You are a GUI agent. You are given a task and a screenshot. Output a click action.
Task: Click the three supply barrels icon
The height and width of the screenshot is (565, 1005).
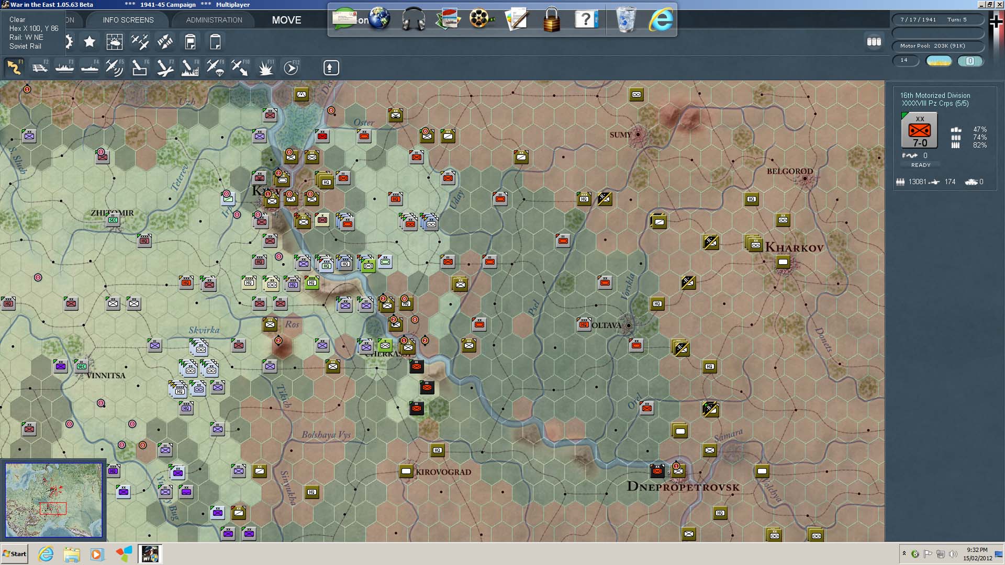[x=874, y=41]
